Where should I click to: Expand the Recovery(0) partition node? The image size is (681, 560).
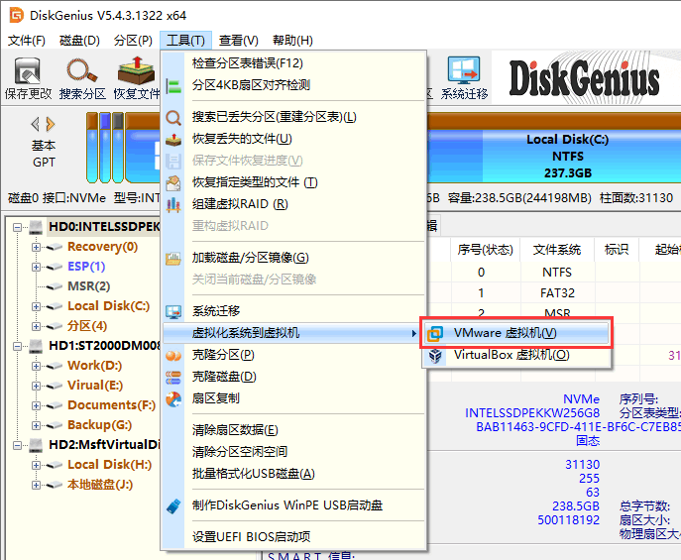(x=36, y=247)
